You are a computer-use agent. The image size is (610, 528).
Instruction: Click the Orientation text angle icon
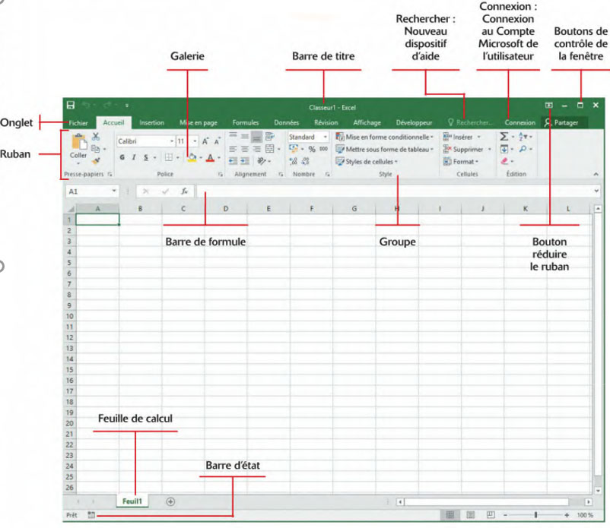click(262, 161)
